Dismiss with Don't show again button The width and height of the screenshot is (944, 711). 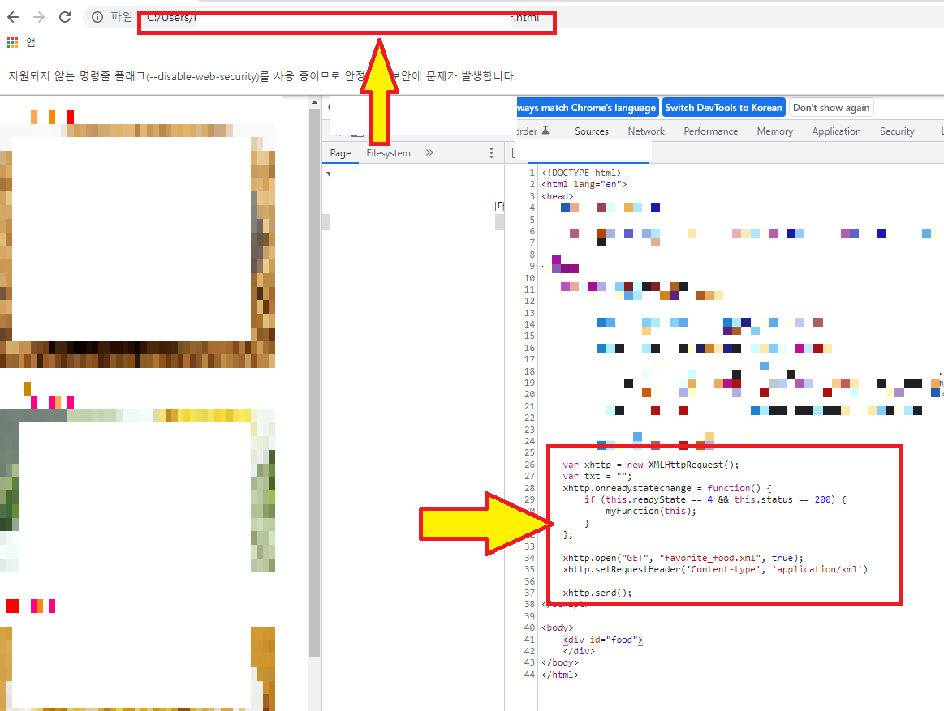click(831, 108)
